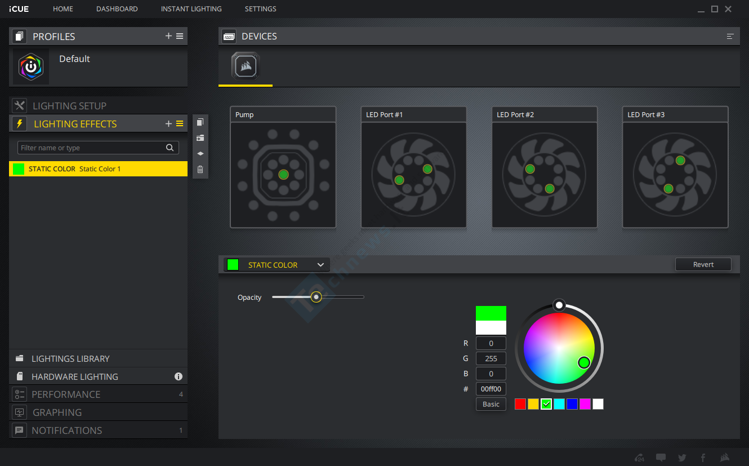Go to the HOME tab
This screenshot has height=466, width=749.
coord(63,9)
